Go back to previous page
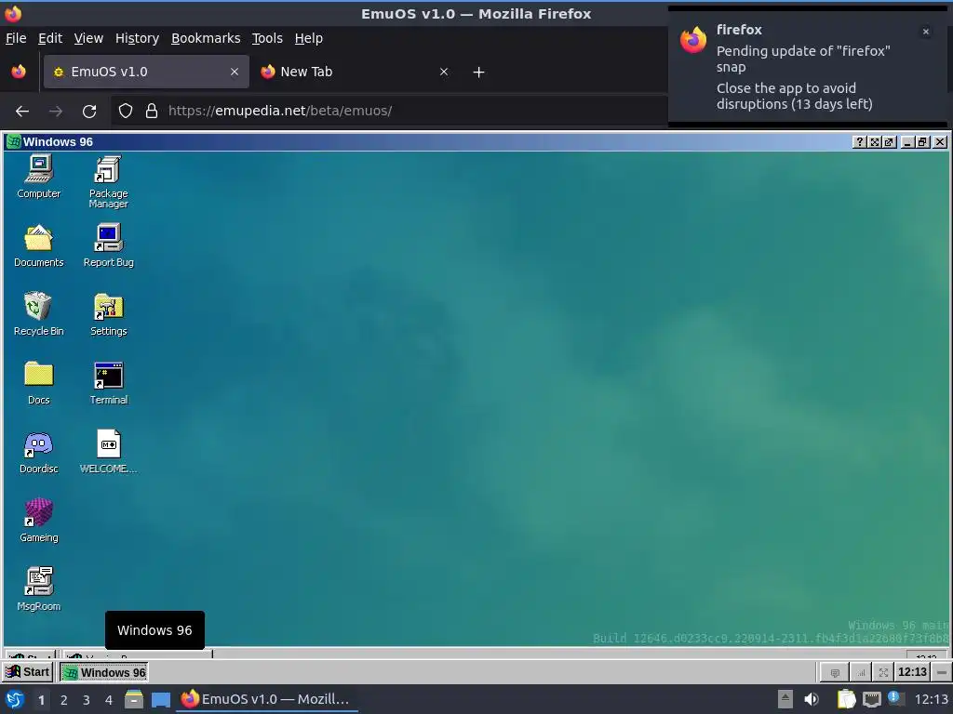The image size is (953, 714). pyautogui.click(x=22, y=111)
